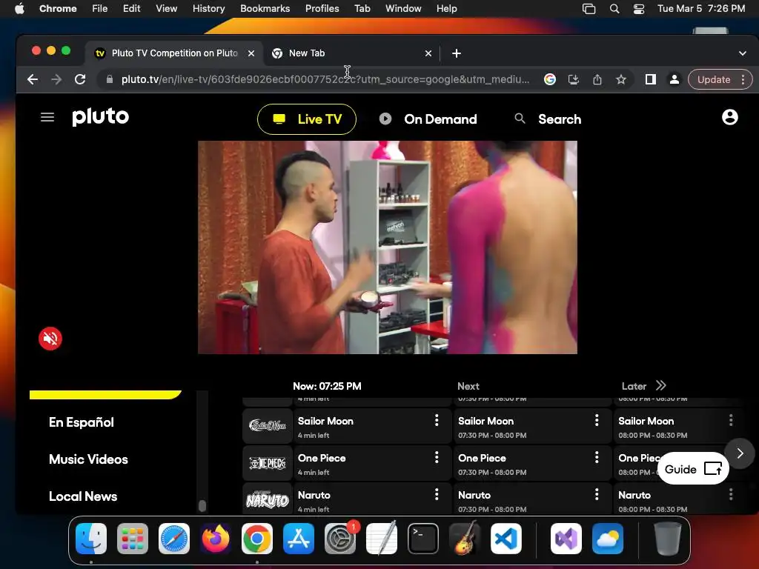
Task: Select the Sailor Moon channel logo
Action: [267, 426]
